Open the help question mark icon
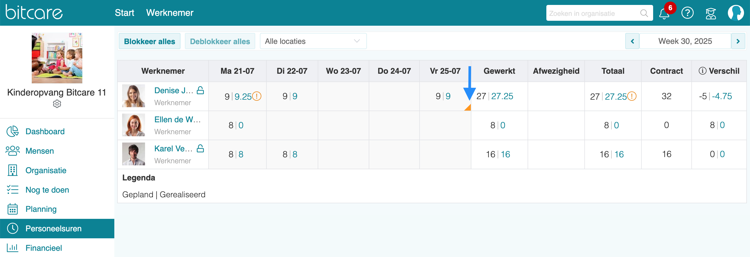Image resolution: width=750 pixels, height=257 pixels. click(x=687, y=13)
